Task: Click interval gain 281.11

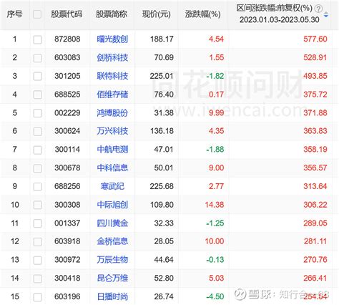Action: click(315, 241)
